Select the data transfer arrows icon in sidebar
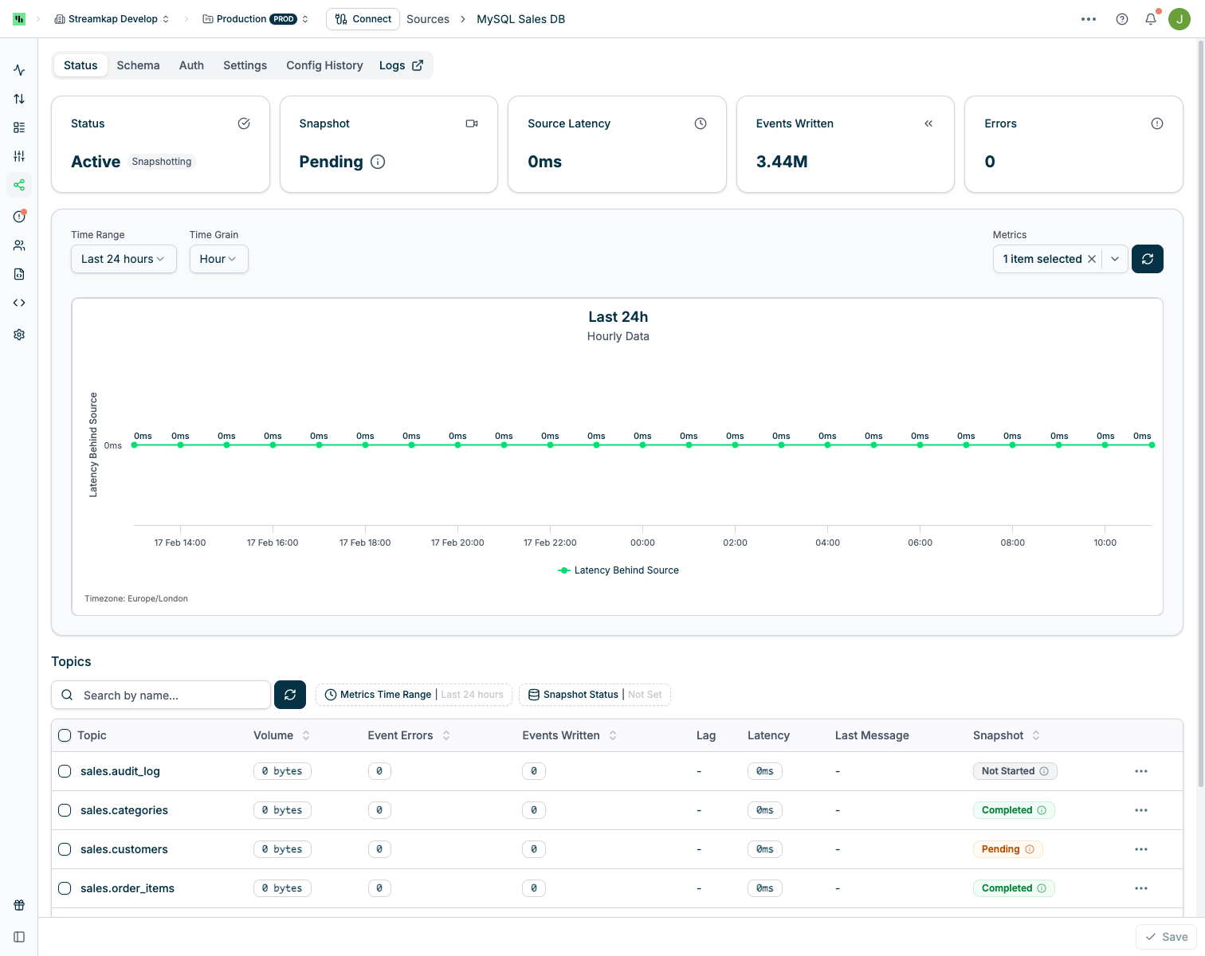The width and height of the screenshot is (1205, 956). click(18, 99)
